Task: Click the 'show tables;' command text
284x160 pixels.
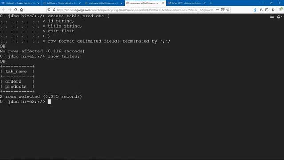Action: [x=63, y=56]
